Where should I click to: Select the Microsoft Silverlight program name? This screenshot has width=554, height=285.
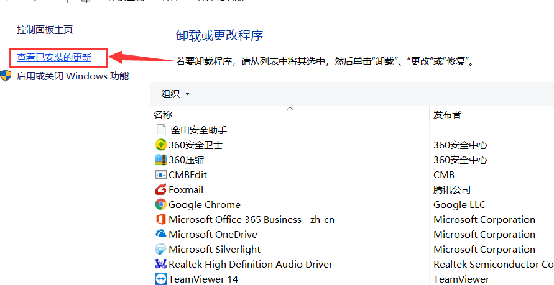pos(215,250)
